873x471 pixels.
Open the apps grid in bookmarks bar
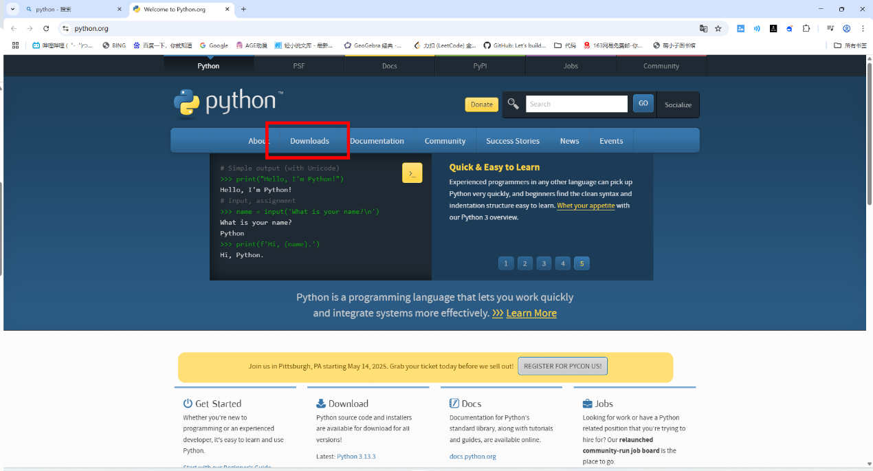coord(15,45)
